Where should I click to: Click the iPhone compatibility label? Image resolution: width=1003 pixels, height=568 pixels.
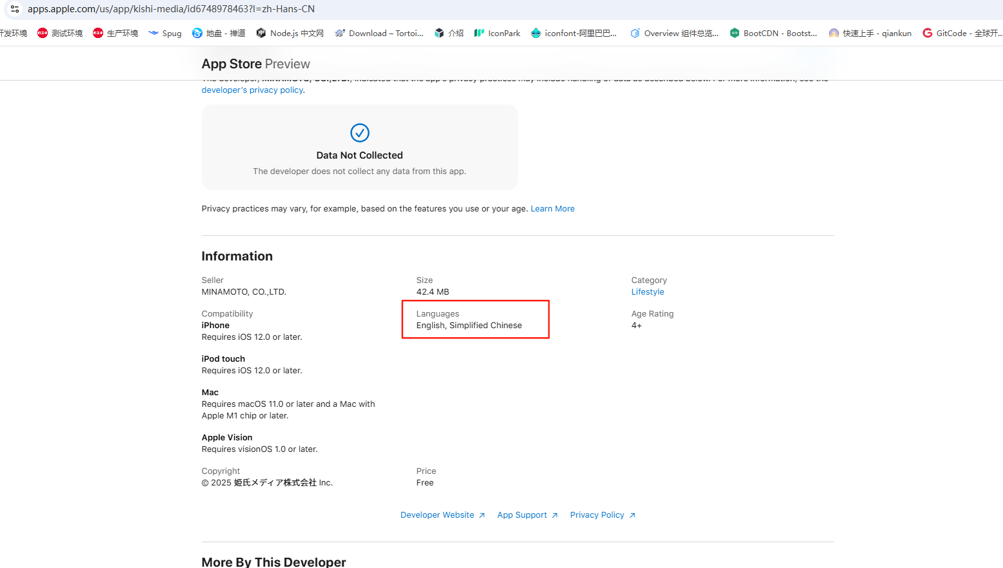click(215, 326)
